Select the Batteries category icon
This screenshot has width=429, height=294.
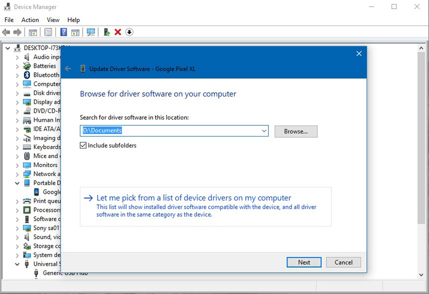pos(27,66)
